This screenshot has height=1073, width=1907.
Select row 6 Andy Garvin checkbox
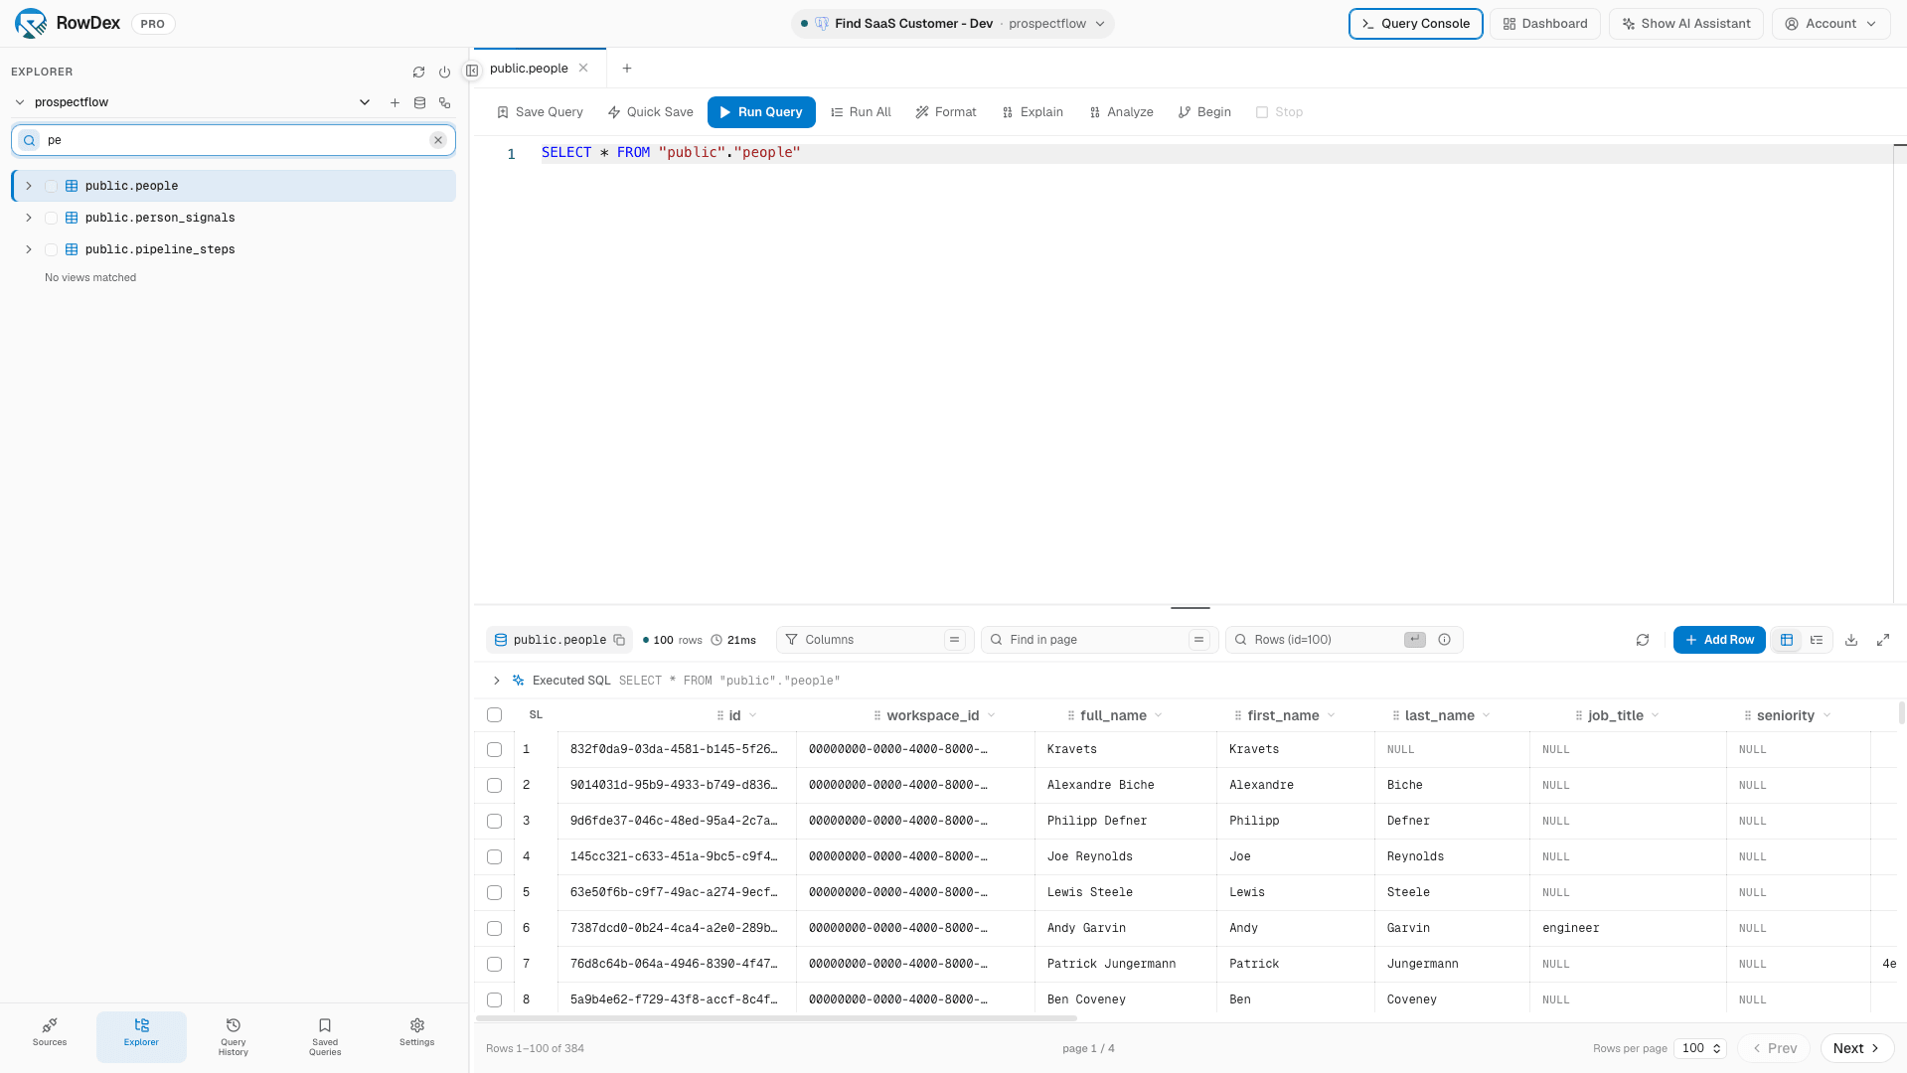494,929
